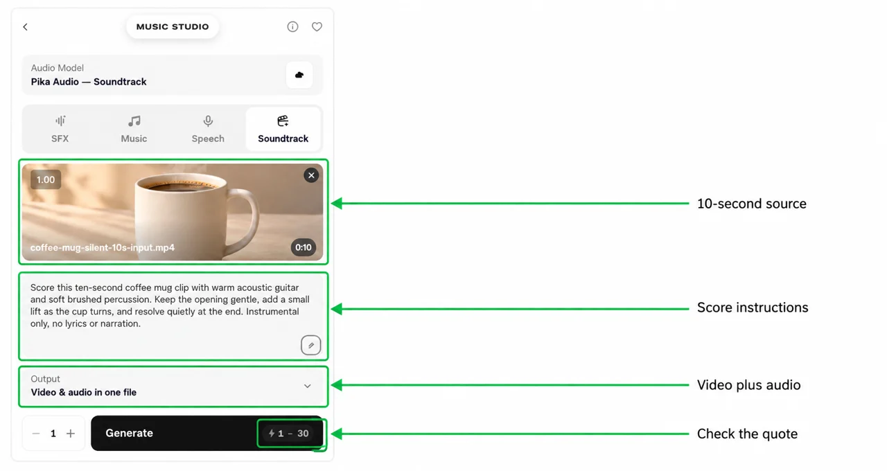Check the lightning 1 – 30 credit quote

point(288,434)
